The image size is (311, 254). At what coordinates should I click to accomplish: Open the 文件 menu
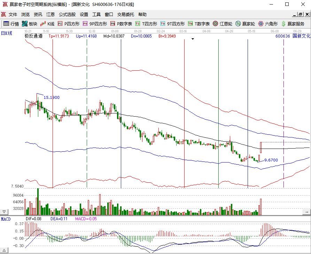pyautogui.click(x=13, y=15)
